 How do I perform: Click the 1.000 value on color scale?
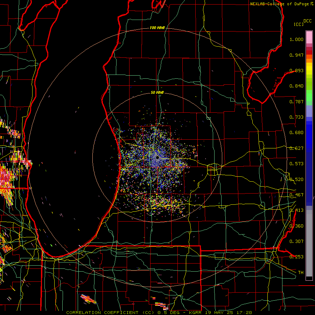296,39
